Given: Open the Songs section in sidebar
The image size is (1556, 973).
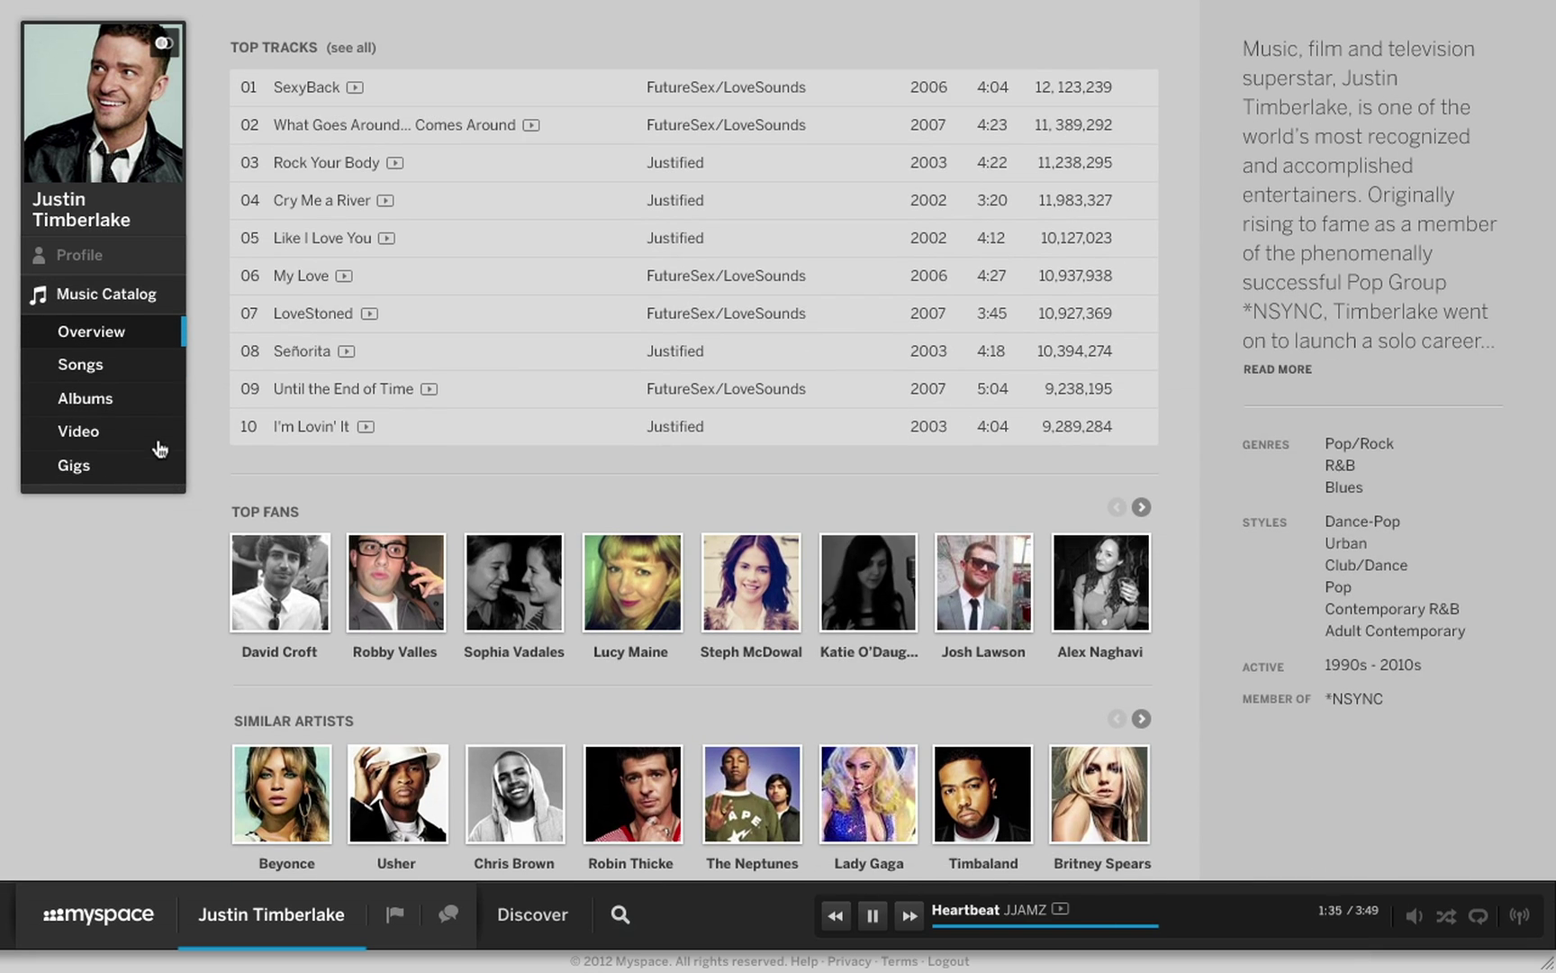Looking at the screenshot, I should pyautogui.click(x=80, y=365).
